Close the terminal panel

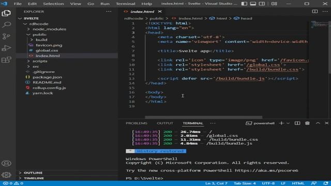coord(326,123)
